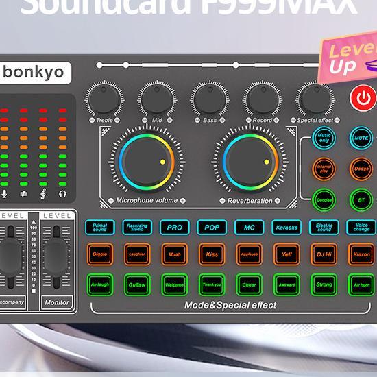This screenshot has height=377, width=377.
Task: Play the Air laugh effect
Action: click(x=100, y=284)
